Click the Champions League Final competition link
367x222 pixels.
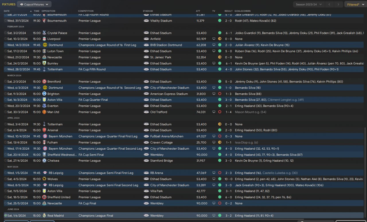96,216
